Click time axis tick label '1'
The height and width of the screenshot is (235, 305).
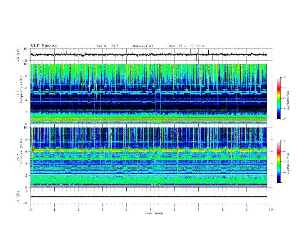coord(54,210)
